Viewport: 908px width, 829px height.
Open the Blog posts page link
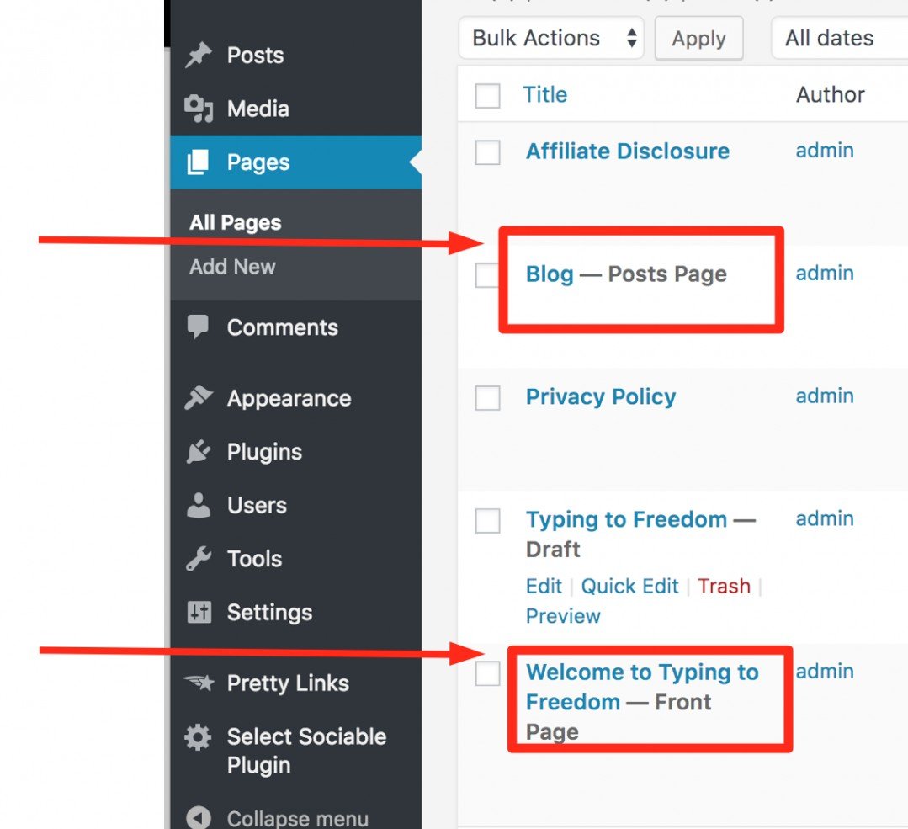point(548,274)
